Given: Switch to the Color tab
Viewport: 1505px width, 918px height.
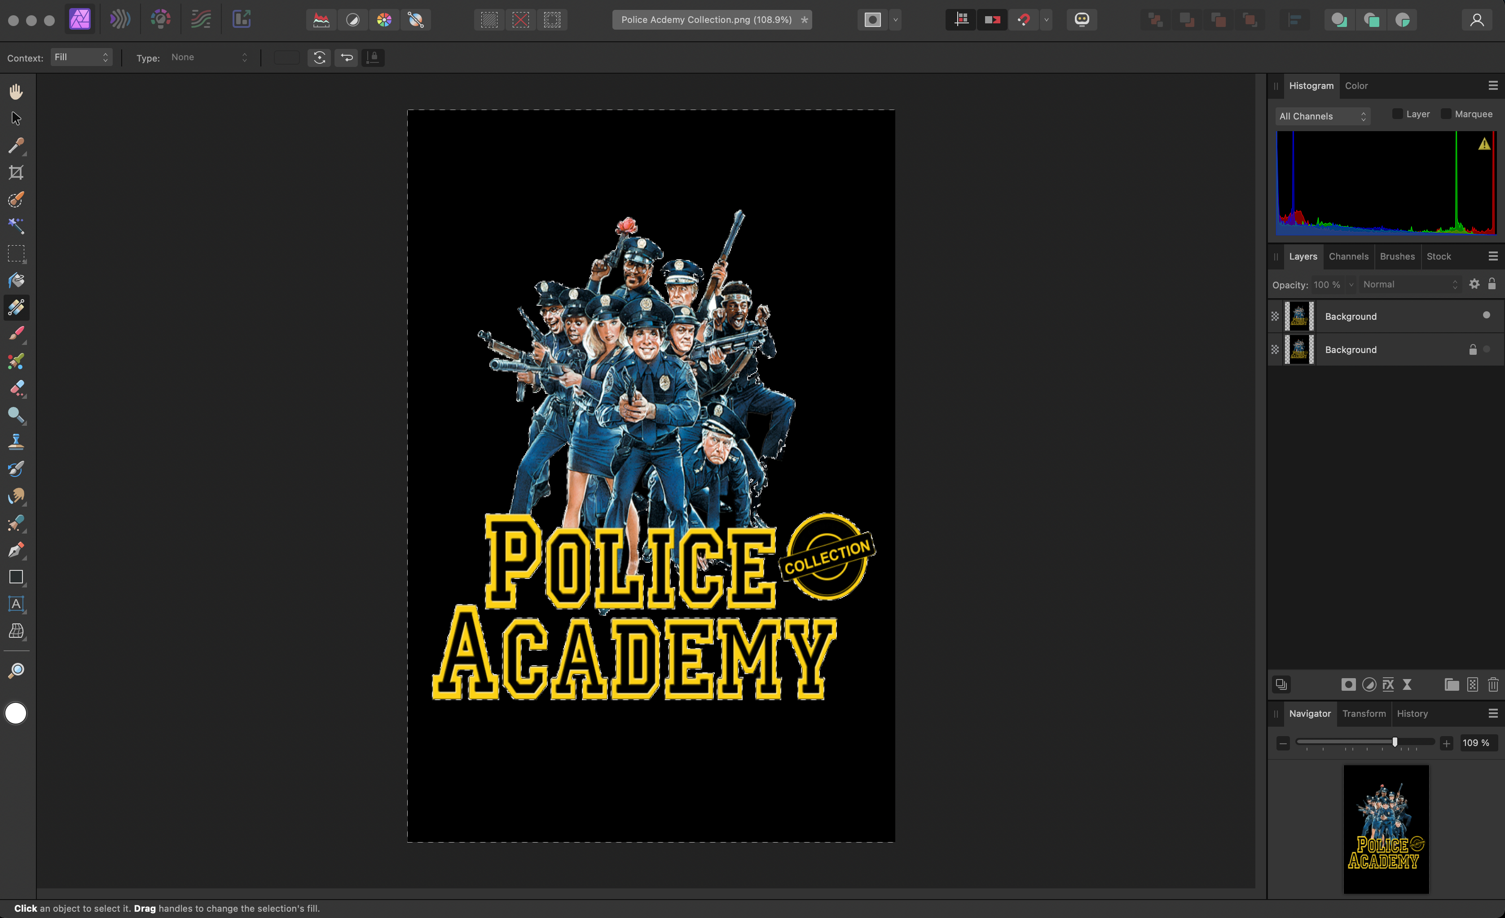Looking at the screenshot, I should (x=1356, y=86).
